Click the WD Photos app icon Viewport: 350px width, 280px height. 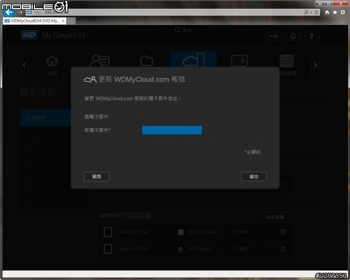[x=181, y=249]
